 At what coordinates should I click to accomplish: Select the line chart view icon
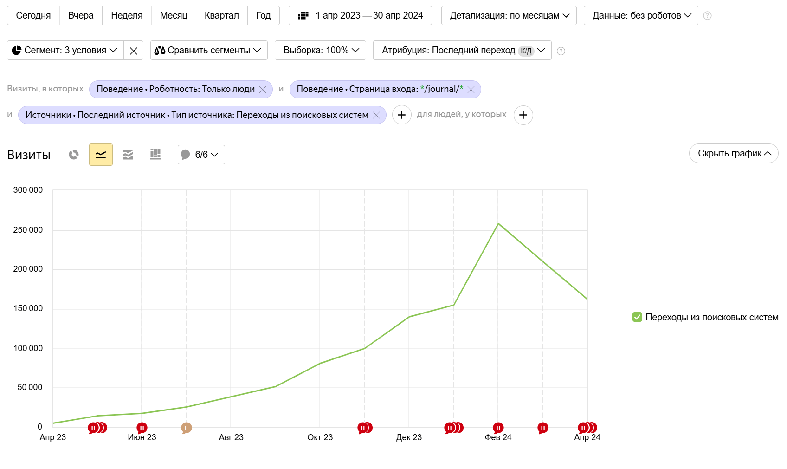[x=101, y=155]
